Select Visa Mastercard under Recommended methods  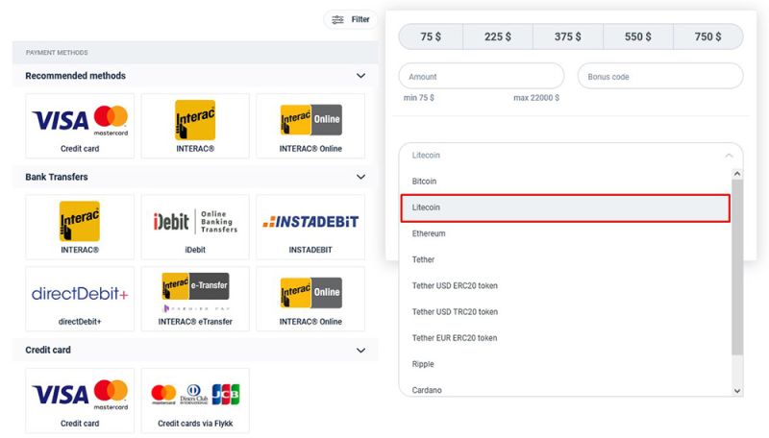pos(80,126)
